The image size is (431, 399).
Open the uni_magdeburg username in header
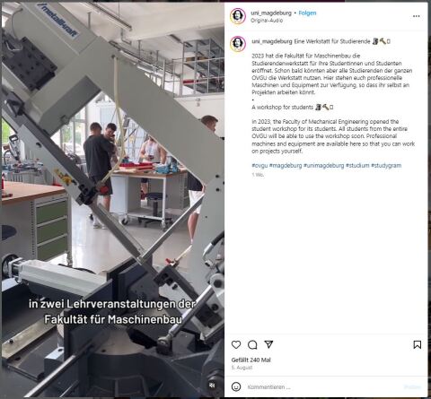coord(271,13)
